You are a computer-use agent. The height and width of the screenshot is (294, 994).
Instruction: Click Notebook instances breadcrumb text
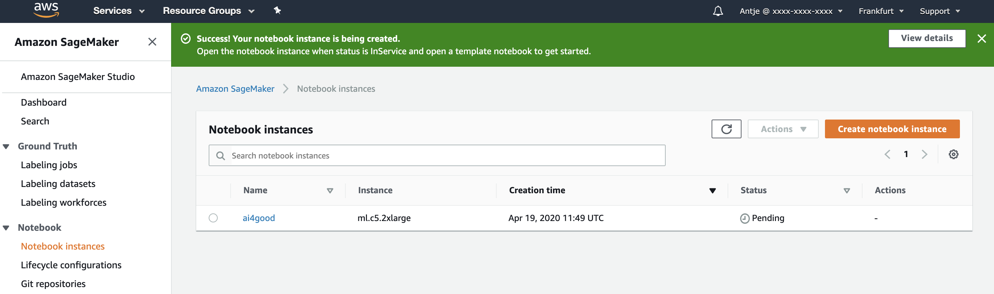[336, 89]
